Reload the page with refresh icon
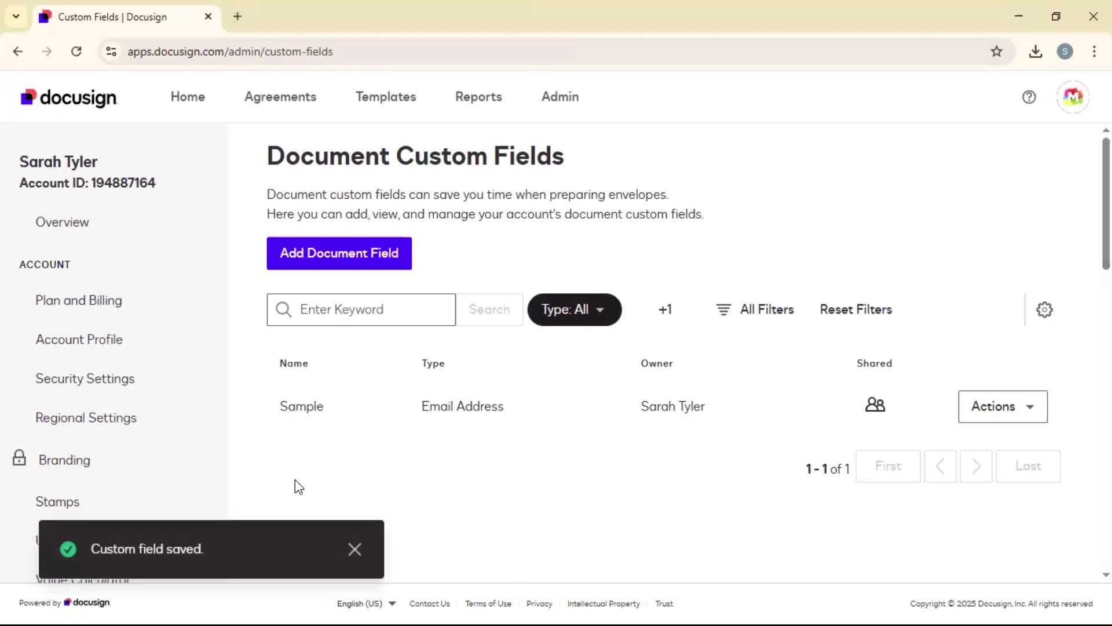Image resolution: width=1112 pixels, height=626 pixels. point(76,52)
